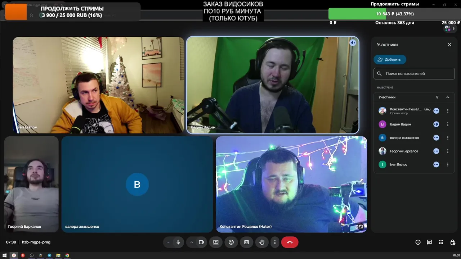Select Ivan Ershov in participants list
The image size is (461, 259).
coord(414,164)
